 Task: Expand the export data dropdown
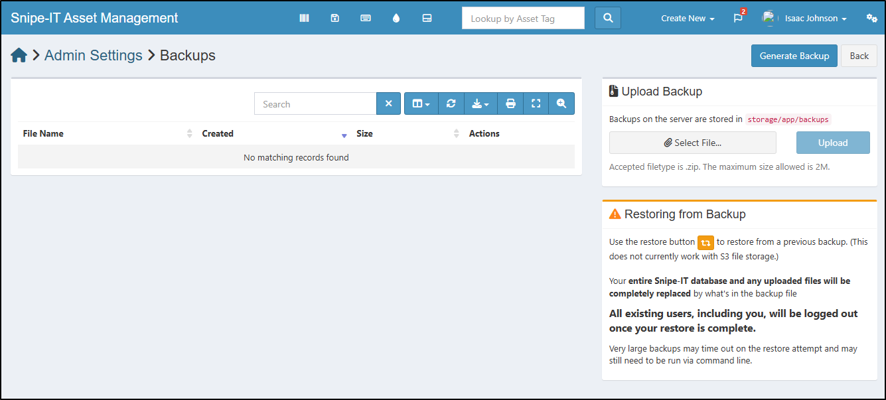click(x=480, y=103)
